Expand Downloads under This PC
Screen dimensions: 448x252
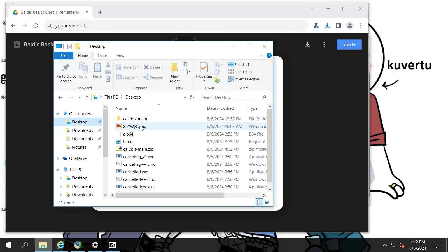tap(61, 195)
